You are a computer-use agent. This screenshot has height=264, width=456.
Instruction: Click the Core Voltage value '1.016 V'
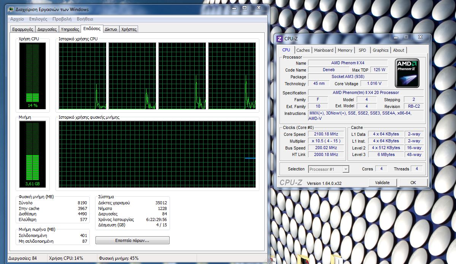tap(374, 83)
